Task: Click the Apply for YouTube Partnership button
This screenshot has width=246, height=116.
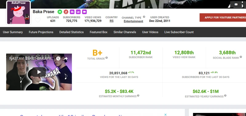Action: (223, 17)
